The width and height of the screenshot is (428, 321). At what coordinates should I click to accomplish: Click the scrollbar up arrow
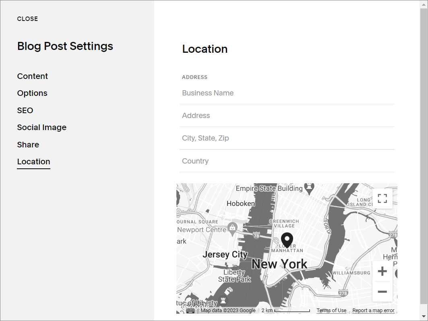424,4
